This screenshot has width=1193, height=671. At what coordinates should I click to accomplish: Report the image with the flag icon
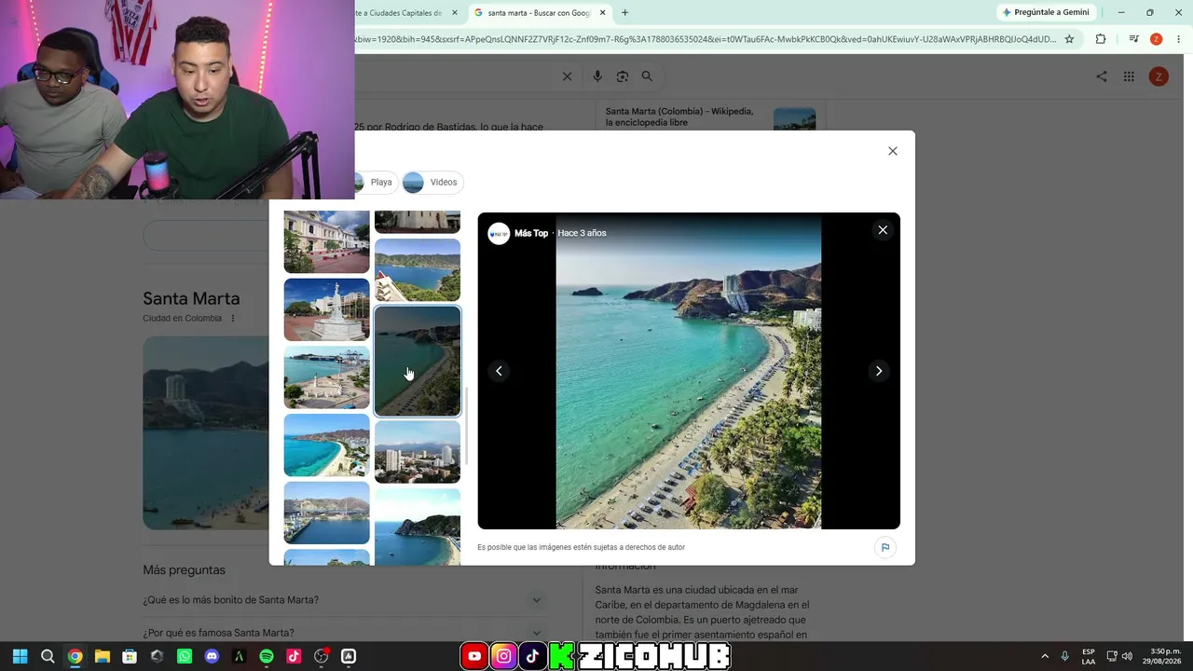pyautogui.click(x=885, y=547)
